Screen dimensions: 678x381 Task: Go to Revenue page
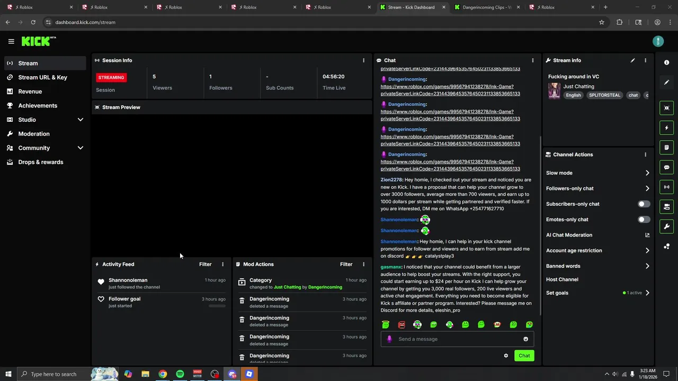click(45, 92)
